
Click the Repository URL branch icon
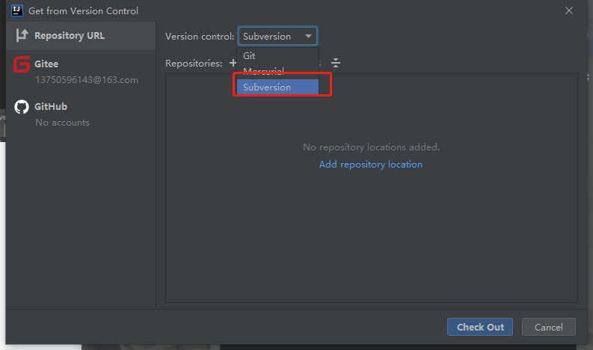coord(22,35)
